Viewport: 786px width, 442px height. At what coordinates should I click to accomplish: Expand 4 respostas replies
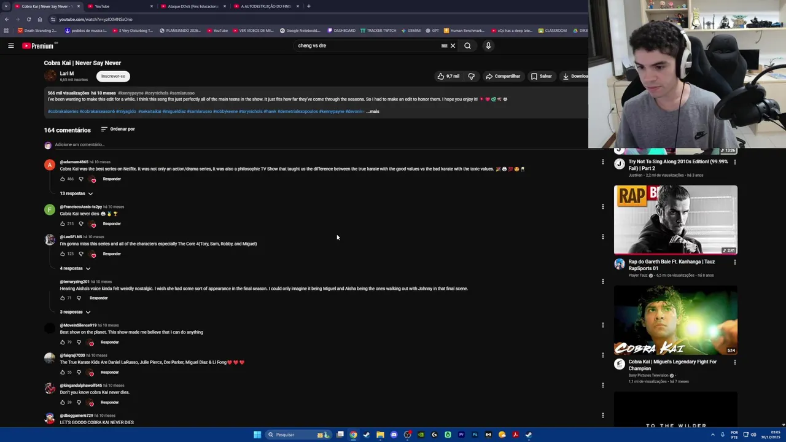75,268
